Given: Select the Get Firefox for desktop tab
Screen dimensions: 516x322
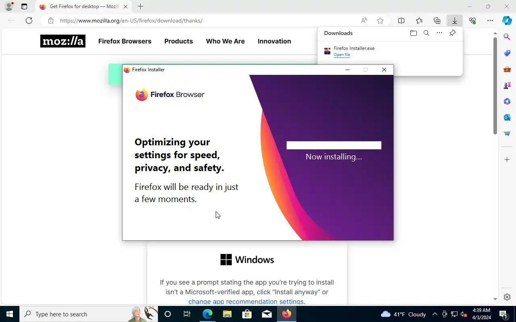Looking at the screenshot, I should pos(83,6).
